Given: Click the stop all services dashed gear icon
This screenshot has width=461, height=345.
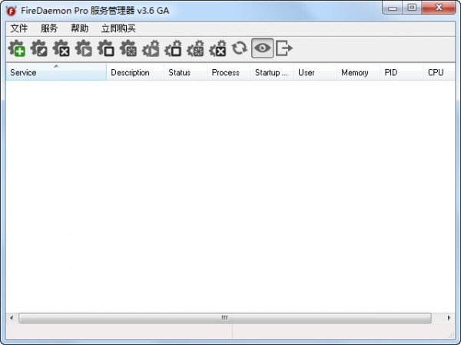Looking at the screenshot, I should tap(173, 48).
